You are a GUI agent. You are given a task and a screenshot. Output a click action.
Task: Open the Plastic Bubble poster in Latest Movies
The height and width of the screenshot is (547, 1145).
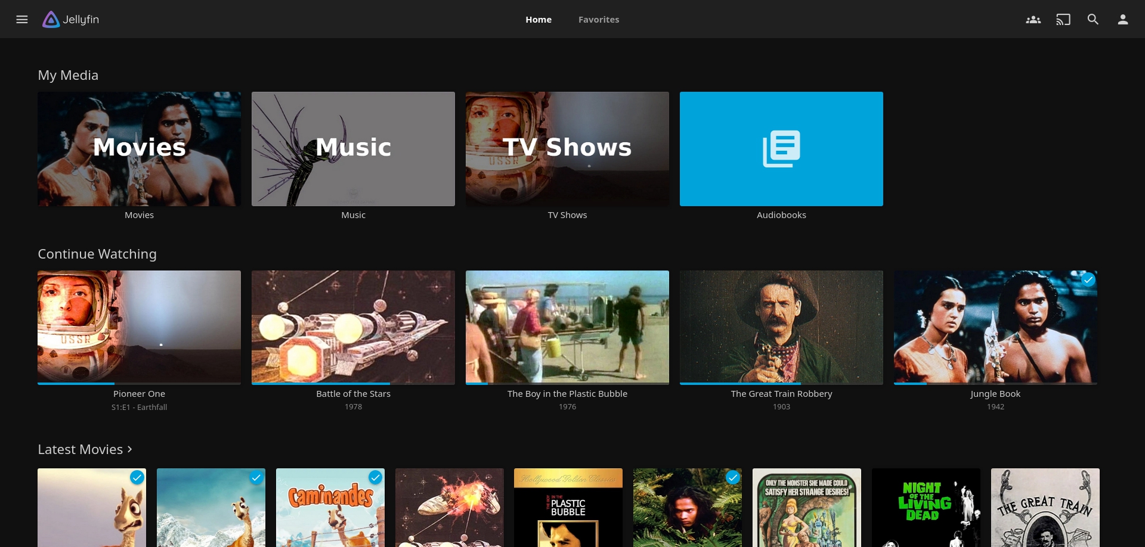[x=568, y=508]
